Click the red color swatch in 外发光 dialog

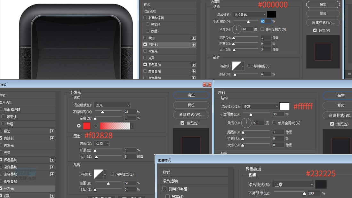(86, 126)
